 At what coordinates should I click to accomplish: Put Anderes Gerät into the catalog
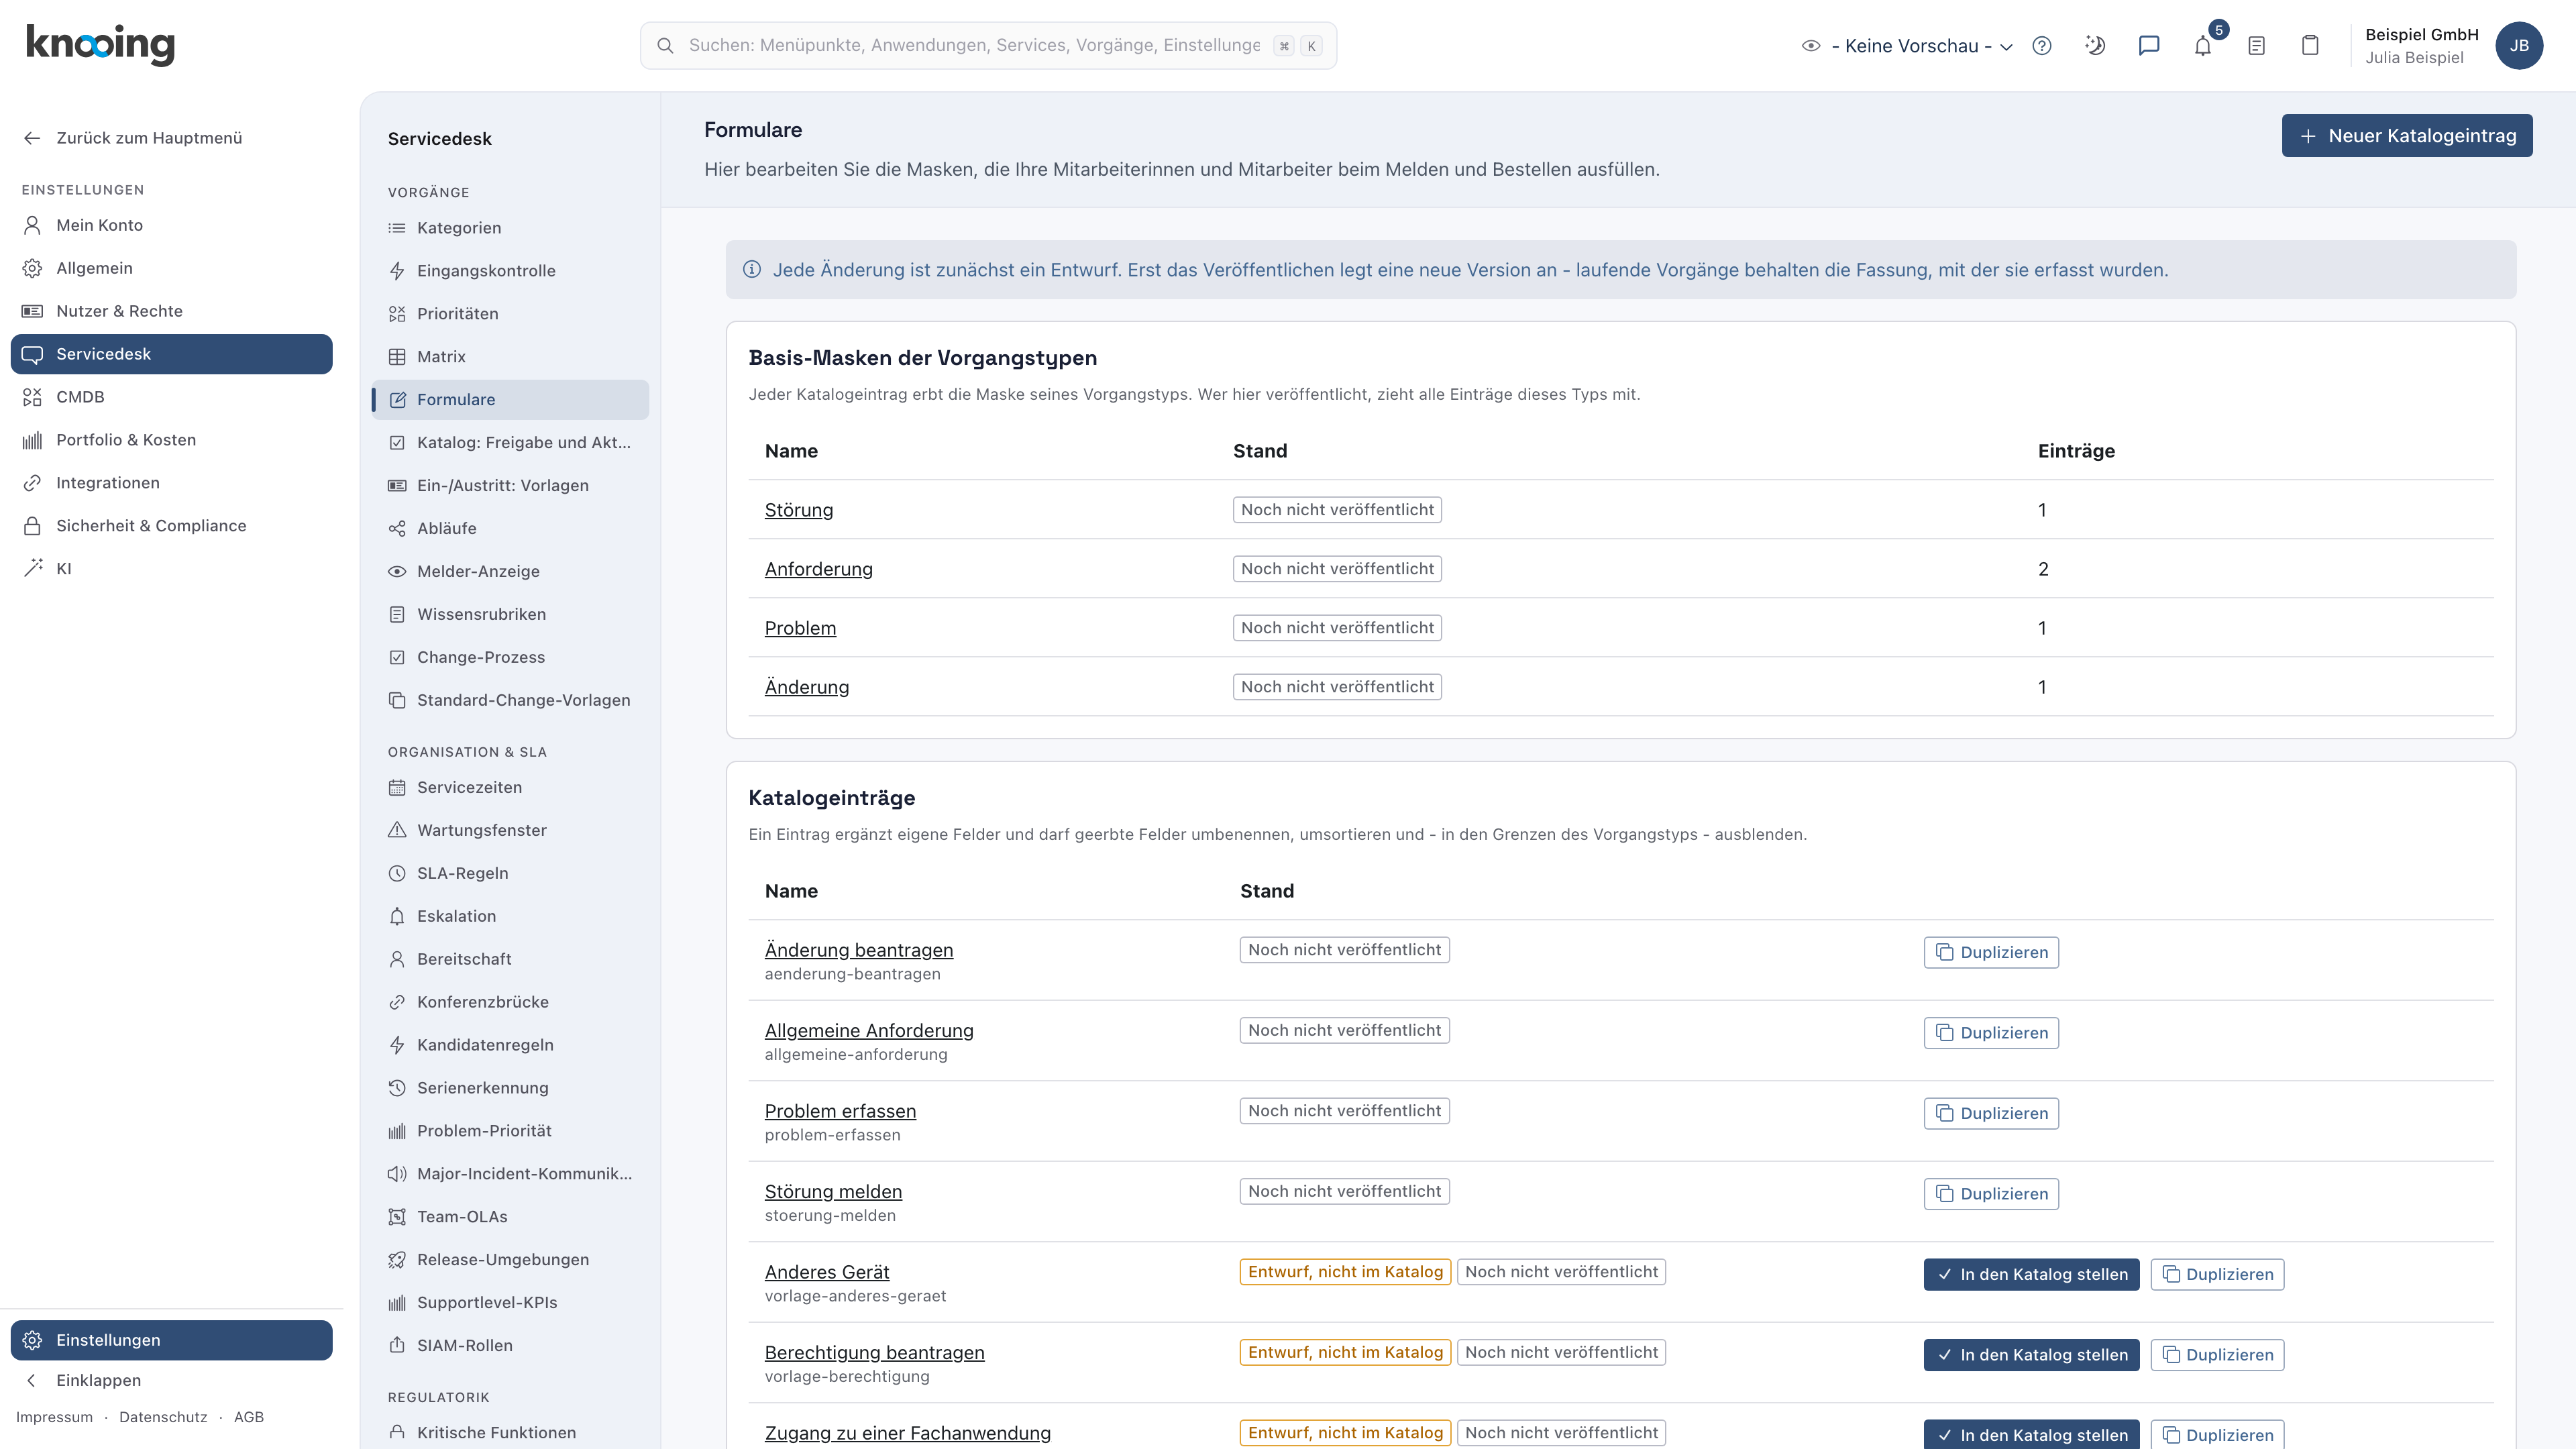(x=2031, y=1274)
